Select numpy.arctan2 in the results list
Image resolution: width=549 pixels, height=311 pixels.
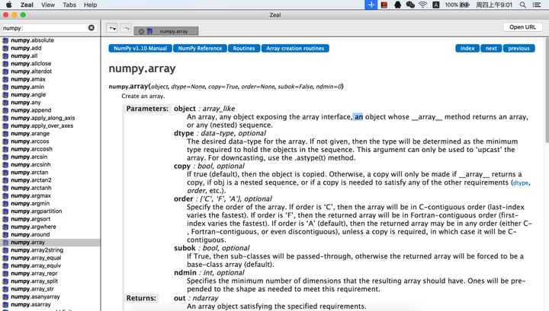pyautogui.click(x=50, y=180)
